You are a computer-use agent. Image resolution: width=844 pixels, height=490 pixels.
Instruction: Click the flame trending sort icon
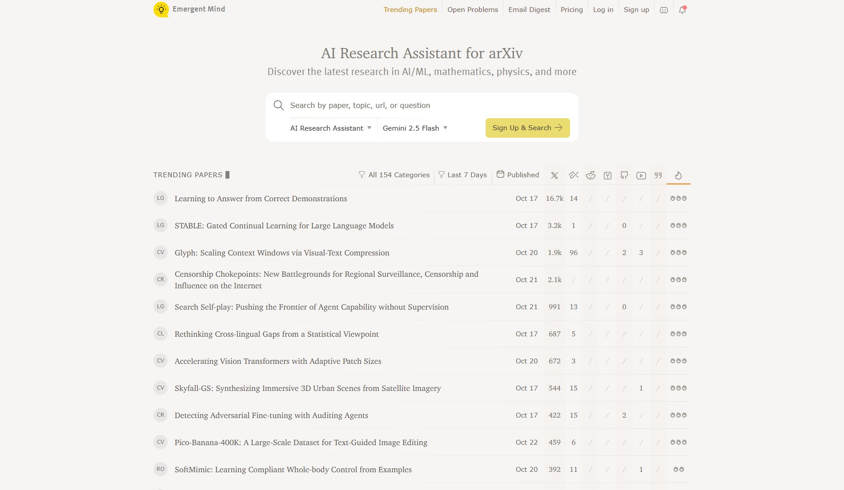(678, 175)
